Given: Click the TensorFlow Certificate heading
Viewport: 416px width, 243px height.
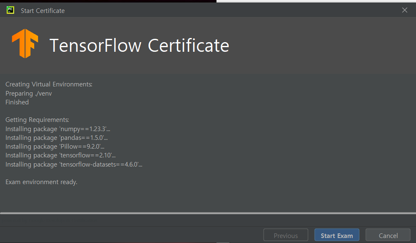Looking at the screenshot, I should [x=139, y=46].
